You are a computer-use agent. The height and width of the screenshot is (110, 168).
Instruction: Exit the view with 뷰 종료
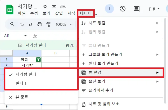[41, 97]
